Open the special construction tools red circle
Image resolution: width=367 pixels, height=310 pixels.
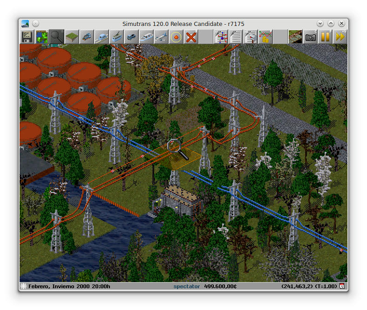pos(176,37)
